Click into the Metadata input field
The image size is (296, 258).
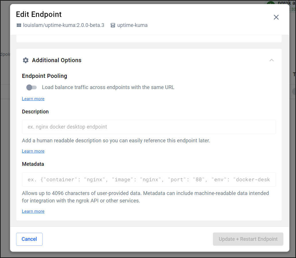click(149, 180)
